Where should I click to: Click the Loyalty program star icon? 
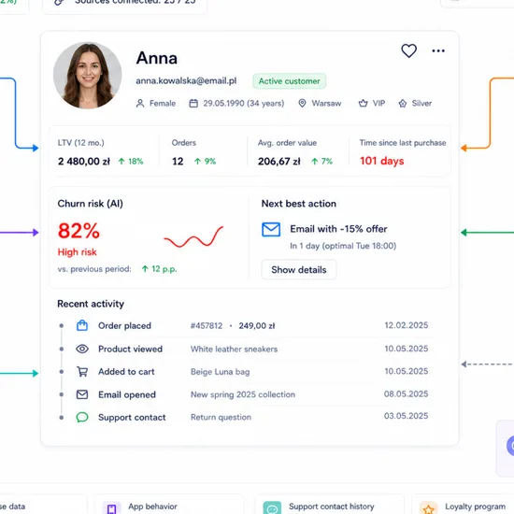point(428,508)
